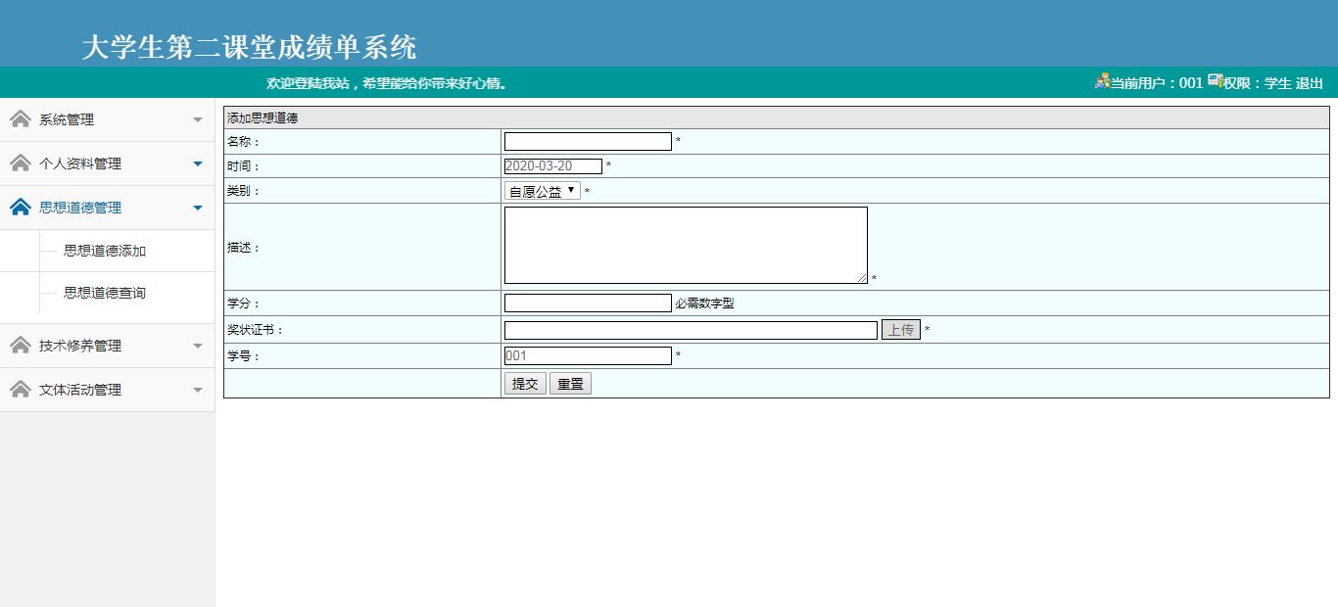Image resolution: width=1338 pixels, height=607 pixels.
Task: Focus the 奖状证书 file path field
Action: click(691, 330)
